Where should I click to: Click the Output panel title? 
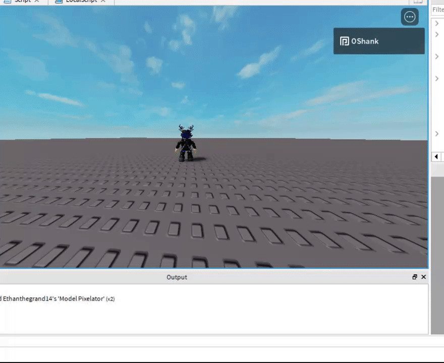[177, 277]
